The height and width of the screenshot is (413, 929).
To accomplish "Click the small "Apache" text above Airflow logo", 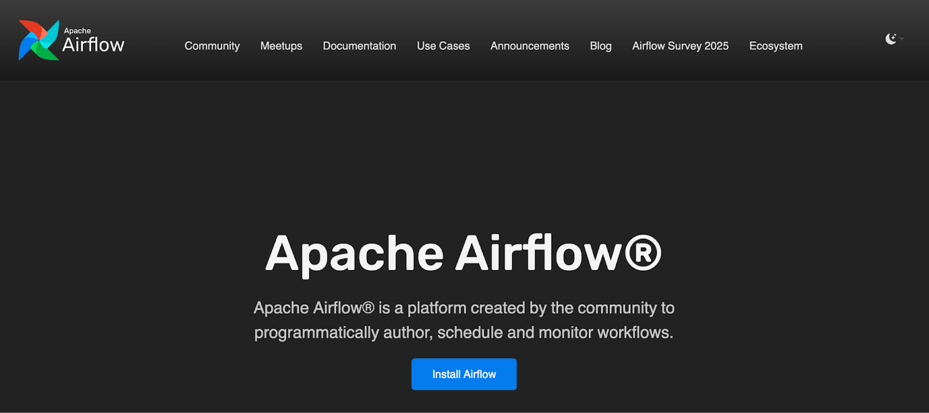I will tap(77, 31).
